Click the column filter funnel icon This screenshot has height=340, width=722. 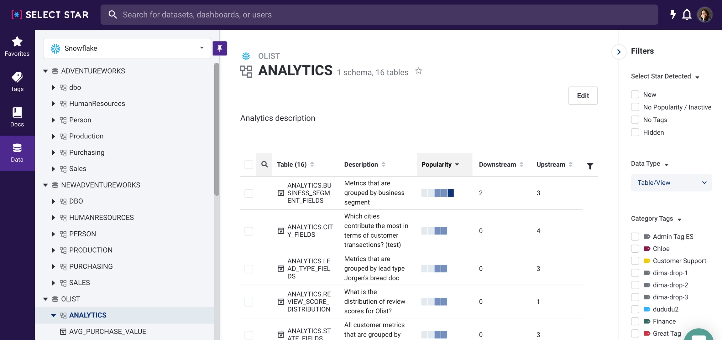590,166
